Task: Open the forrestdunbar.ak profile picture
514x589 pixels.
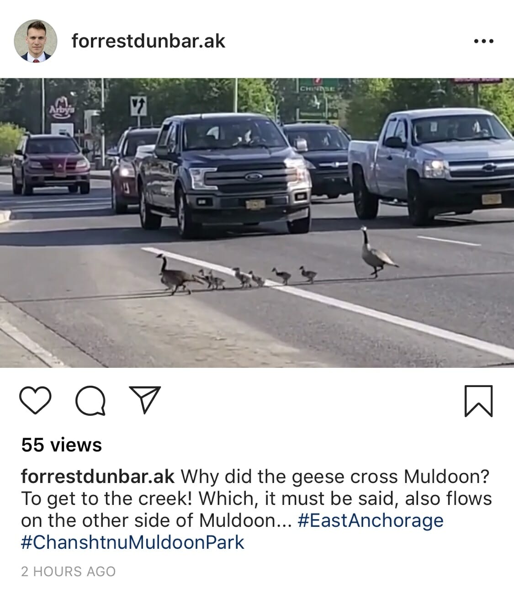Action: [36, 41]
